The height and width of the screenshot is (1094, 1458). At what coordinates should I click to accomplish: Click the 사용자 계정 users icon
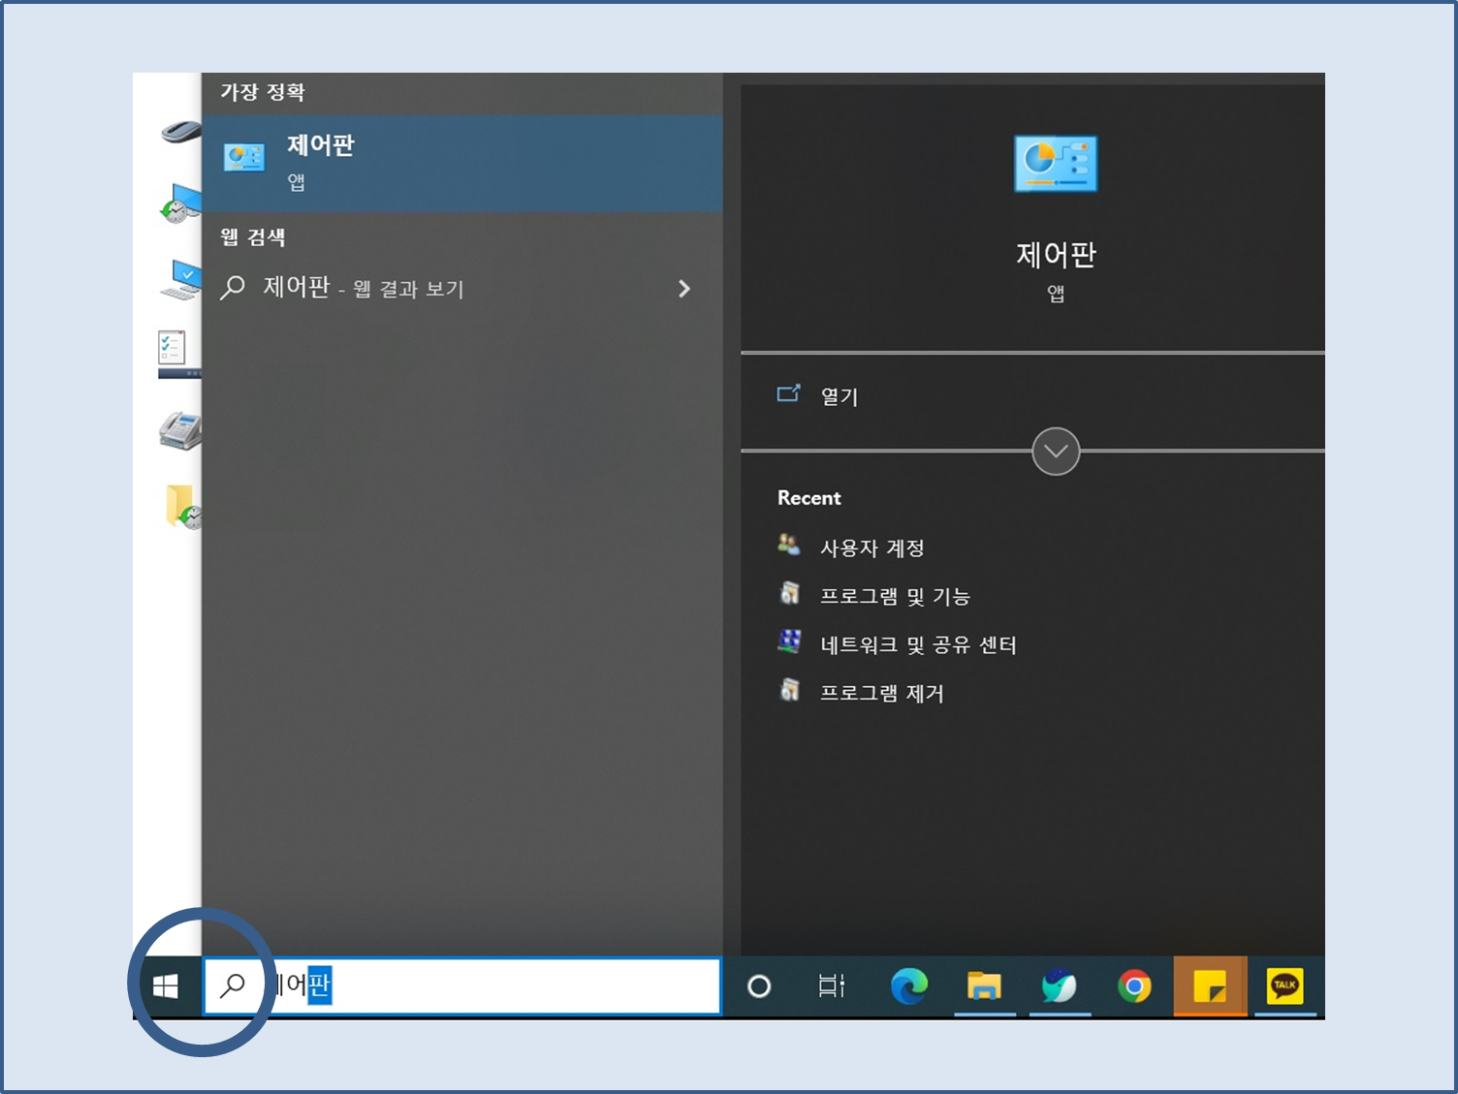(x=789, y=545)
